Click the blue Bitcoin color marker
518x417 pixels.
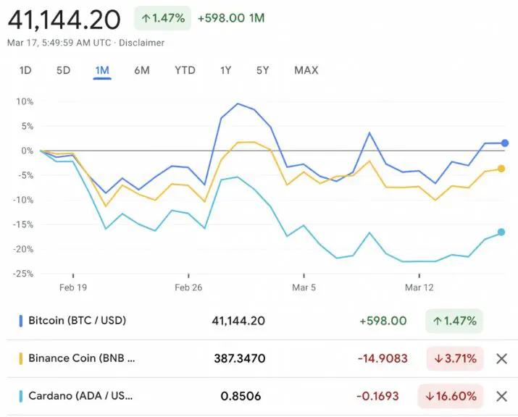pos(21,321)
